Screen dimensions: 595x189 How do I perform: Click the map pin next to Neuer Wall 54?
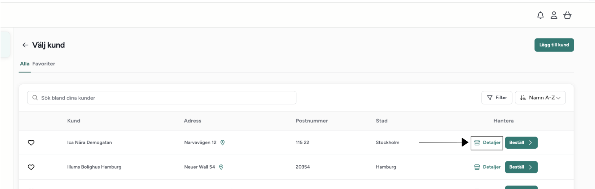pyautogui.click(x=221, y=167)
